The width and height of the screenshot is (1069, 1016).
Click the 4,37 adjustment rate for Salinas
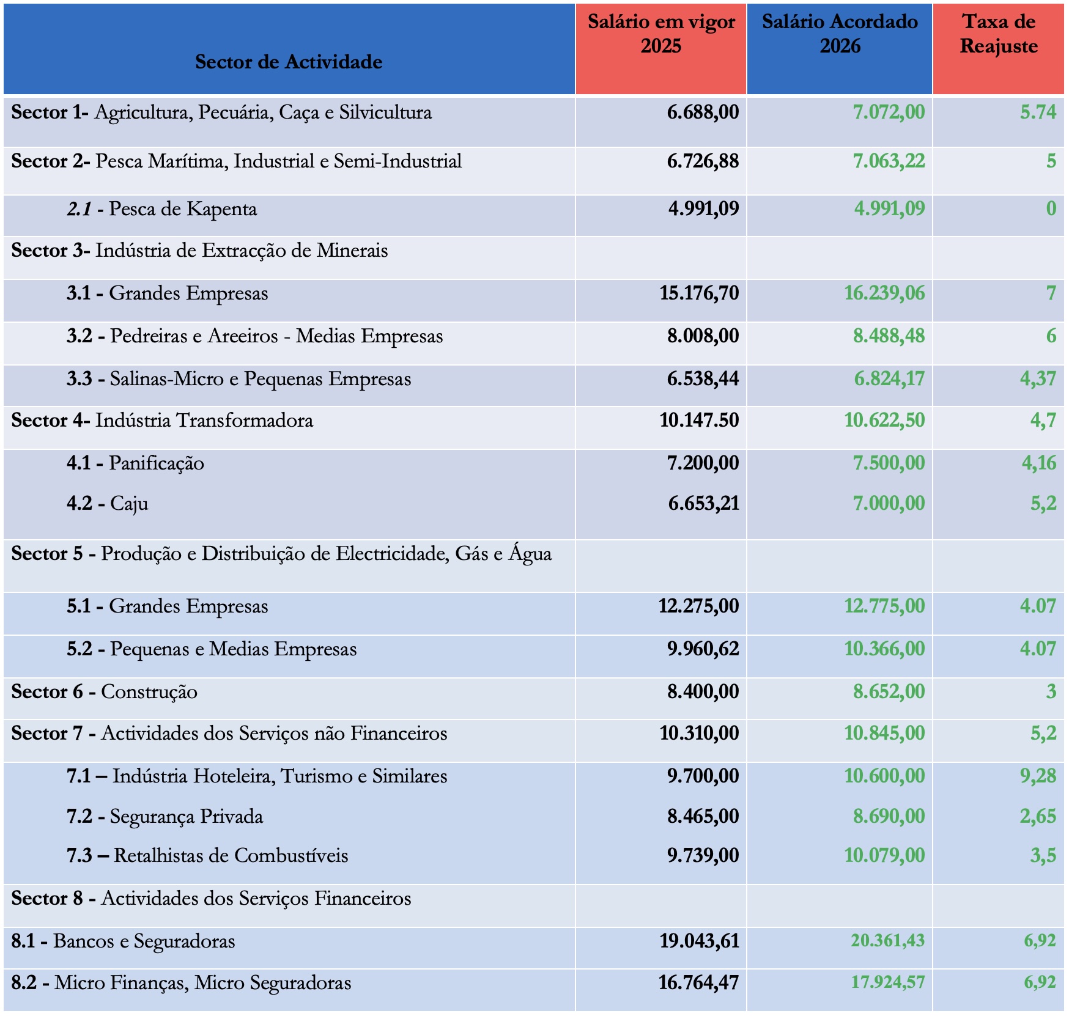coord(1037,379)
